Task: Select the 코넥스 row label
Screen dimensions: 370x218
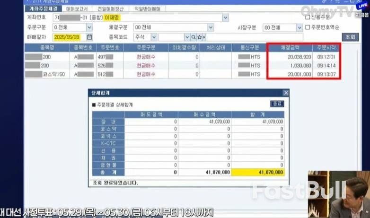Action: pyautogui.click(x=108, y=136)
